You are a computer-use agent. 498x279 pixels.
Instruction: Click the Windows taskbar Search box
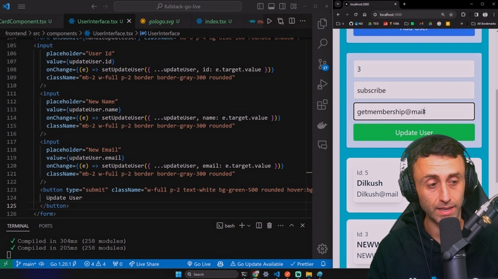(211, 274)
